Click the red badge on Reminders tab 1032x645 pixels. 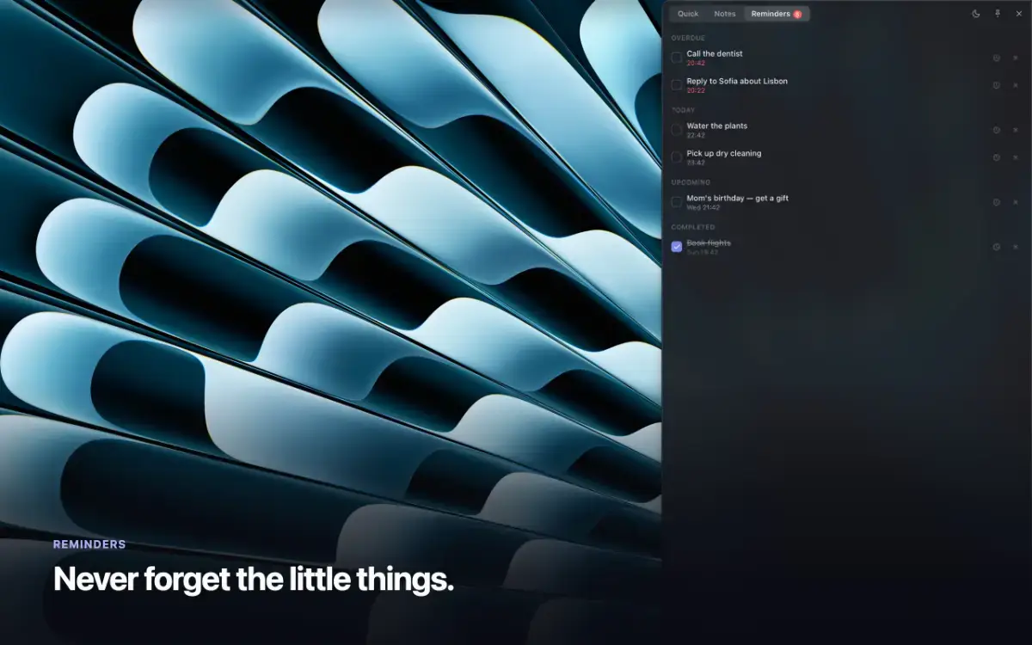click(x=797, y=15)
